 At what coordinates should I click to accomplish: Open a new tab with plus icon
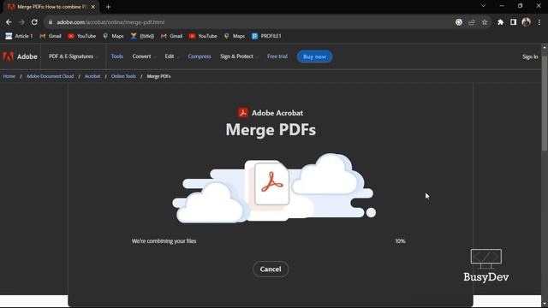pyautogui.click(x=108, y=7)
